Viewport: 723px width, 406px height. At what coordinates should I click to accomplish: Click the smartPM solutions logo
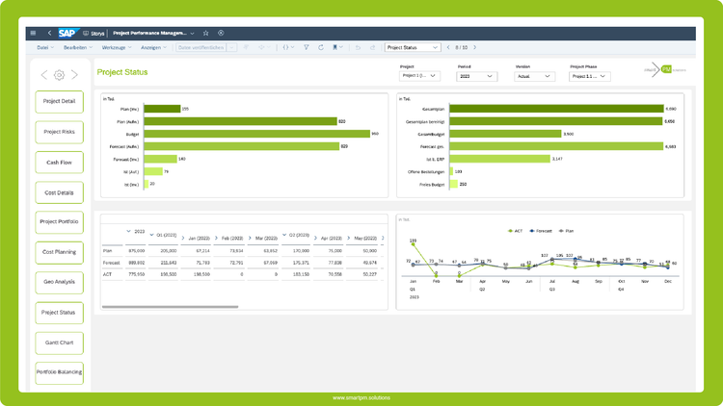tap(665, 70)
